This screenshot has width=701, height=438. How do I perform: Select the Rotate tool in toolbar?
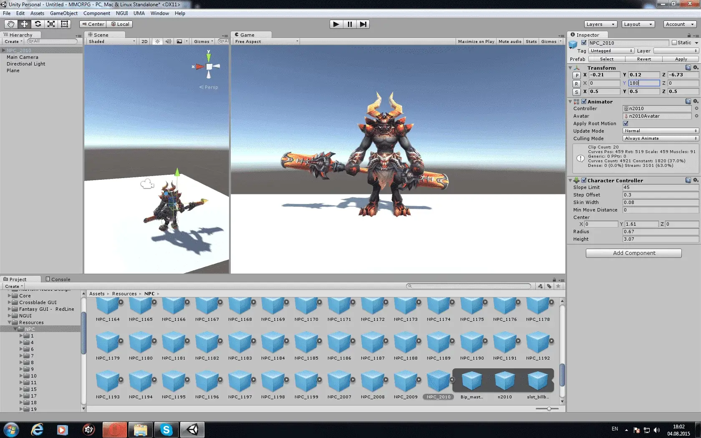tap(38, 24)
